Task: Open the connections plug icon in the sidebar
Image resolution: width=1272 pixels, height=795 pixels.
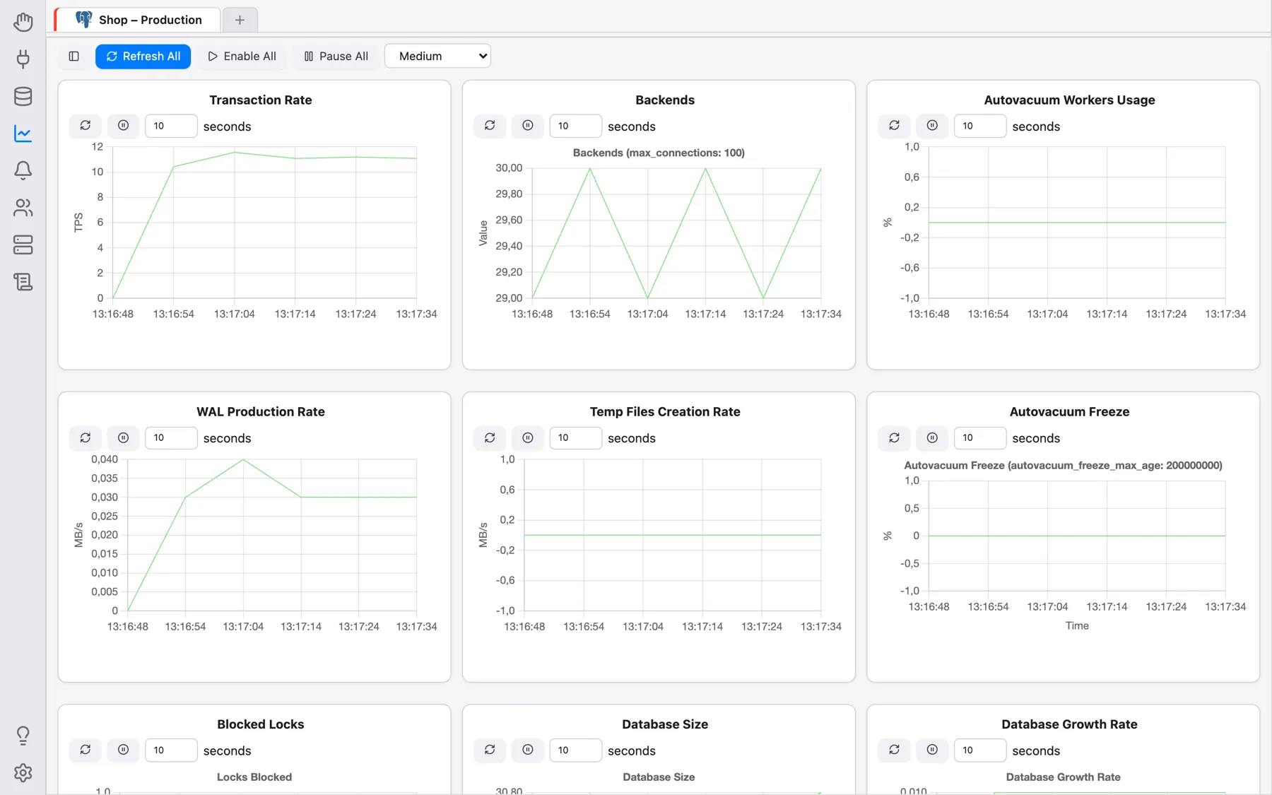Action: [x=23, y=59]
